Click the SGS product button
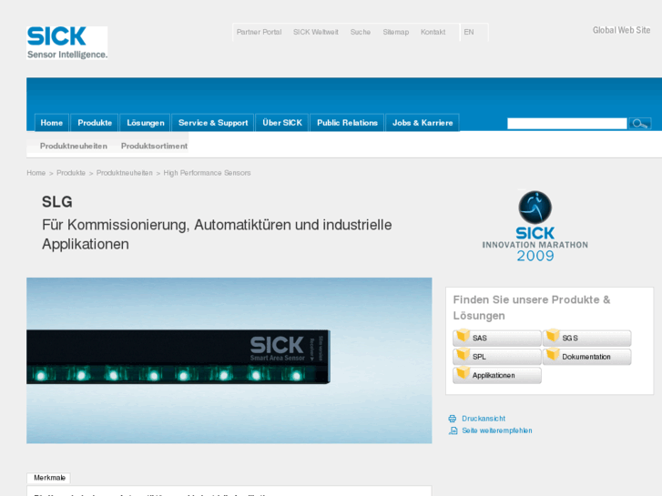 (586, 339)
